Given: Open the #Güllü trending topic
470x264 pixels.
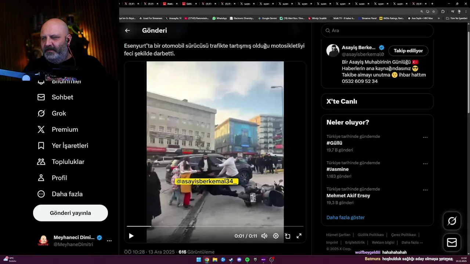Looking at the screenshot, I should [334, 143].
